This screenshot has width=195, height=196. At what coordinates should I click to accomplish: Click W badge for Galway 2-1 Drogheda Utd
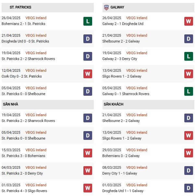click(x=189, y=21)
